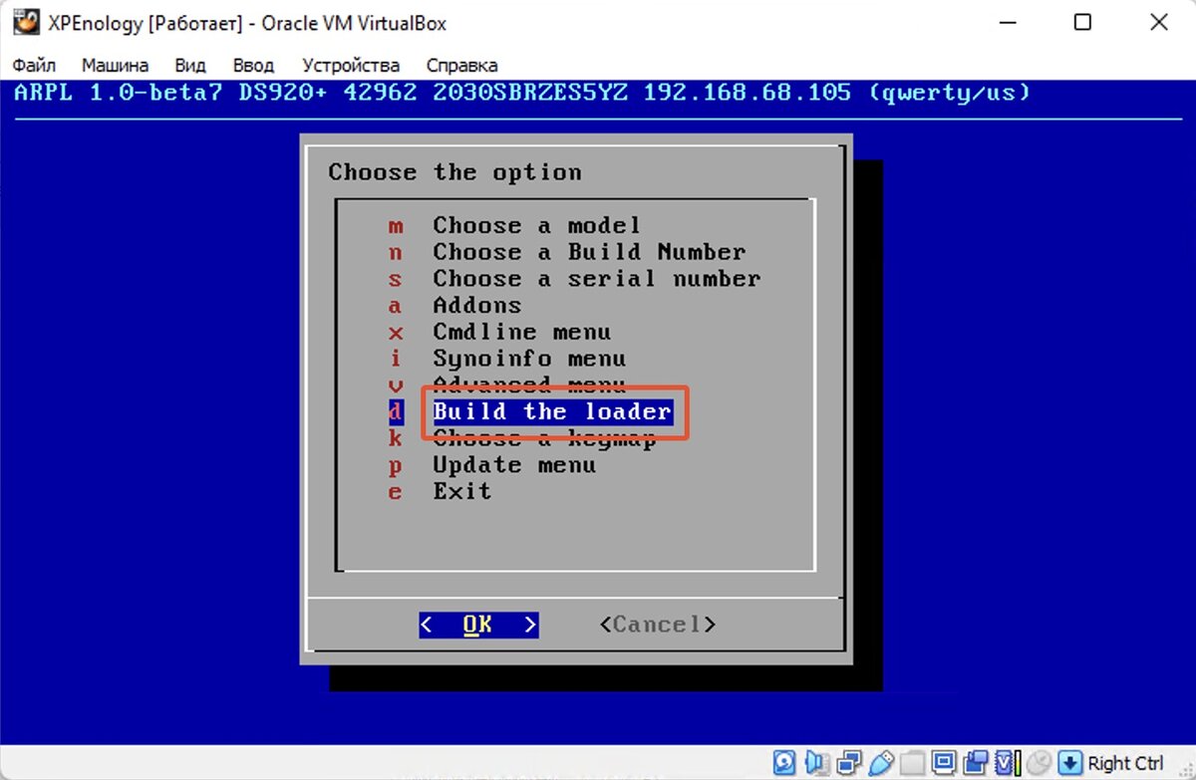Close the VirtualBox window

pyautogui.click(x=1158, y=22)
